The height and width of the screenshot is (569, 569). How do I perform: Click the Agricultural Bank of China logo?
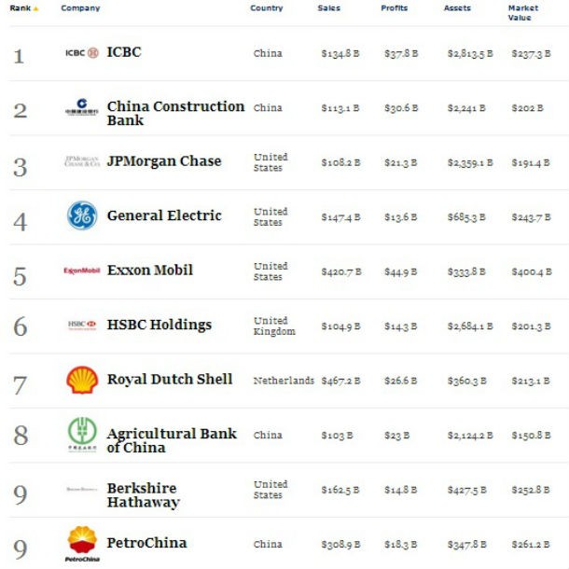tap(82, 434)
